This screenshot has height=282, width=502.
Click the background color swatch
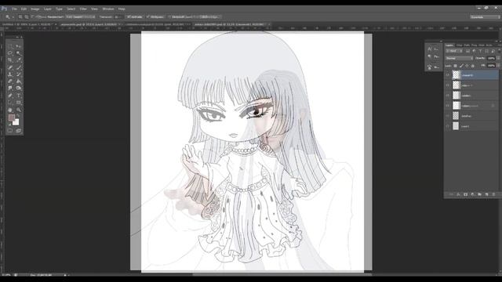click(x=16, y=122)
